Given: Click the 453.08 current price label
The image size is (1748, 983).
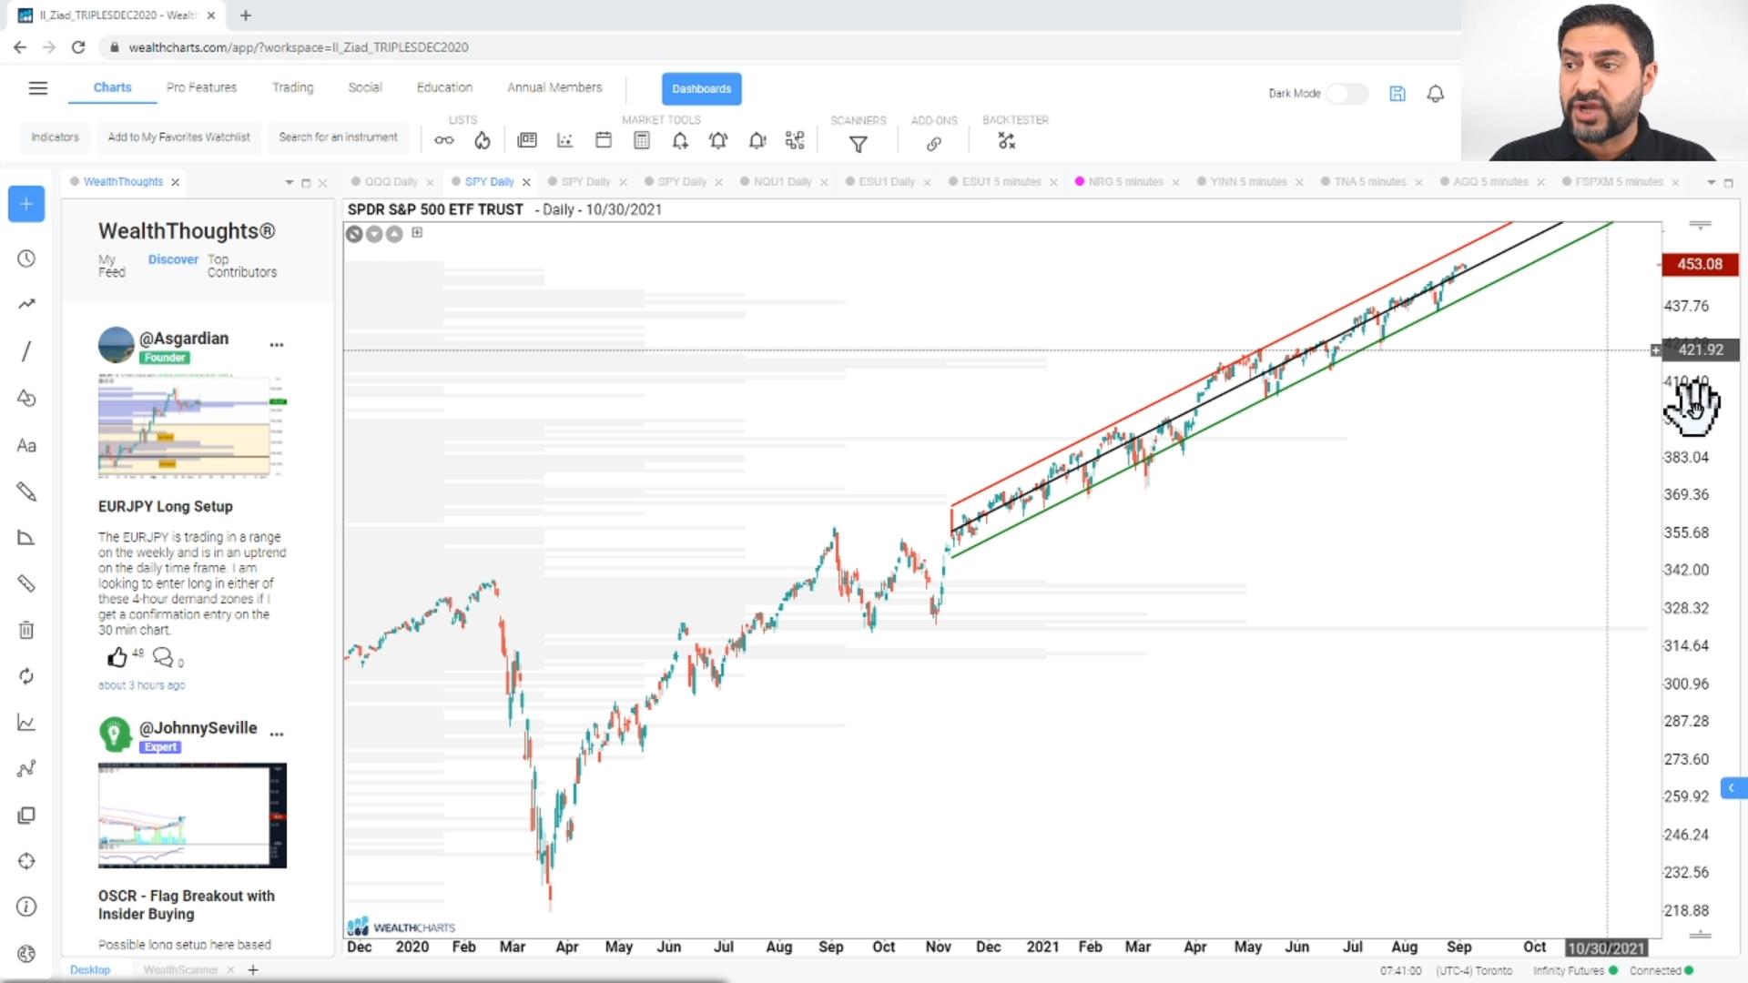Looking at the screenshot, I should pos(1699,264).
